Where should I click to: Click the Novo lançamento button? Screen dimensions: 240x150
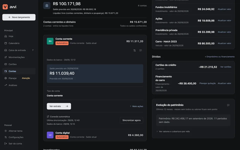pos(19,17)
